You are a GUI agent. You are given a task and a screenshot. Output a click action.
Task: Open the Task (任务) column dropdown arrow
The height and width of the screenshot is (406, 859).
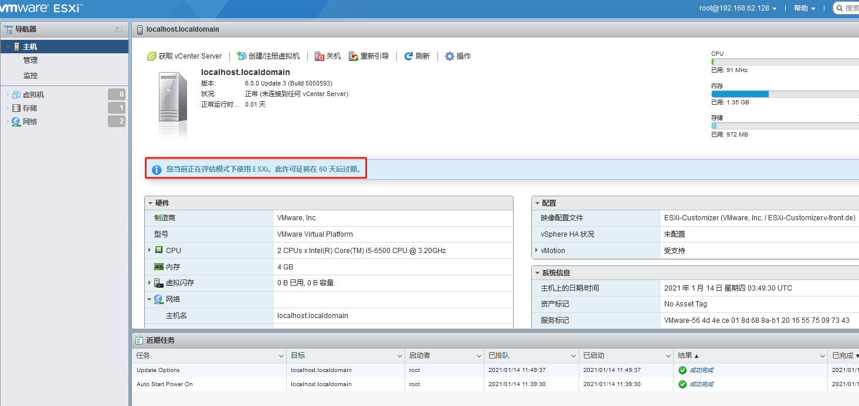(281, 356)
